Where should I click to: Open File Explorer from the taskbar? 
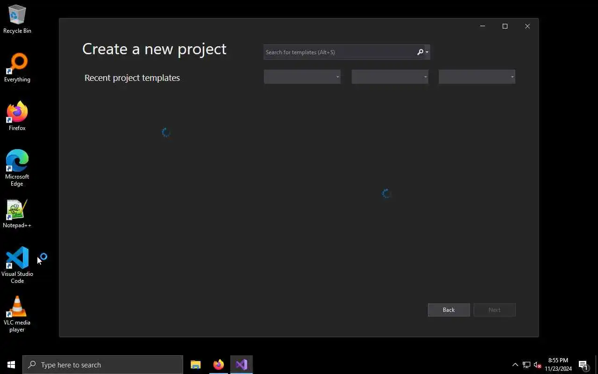click(196, 365)
